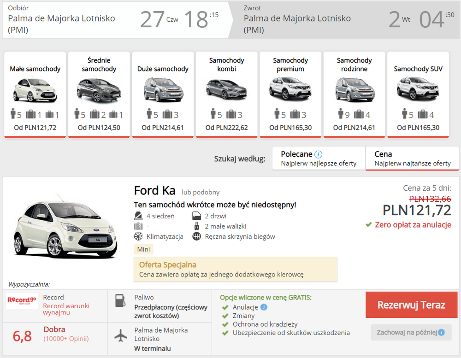Click the fuel pump icon beside Paliwo

tap(120, 300)
